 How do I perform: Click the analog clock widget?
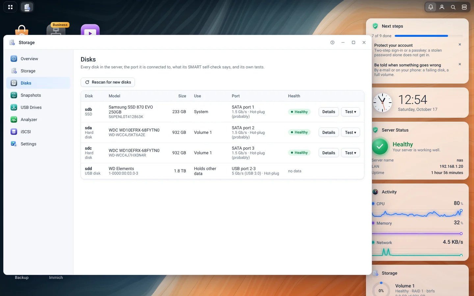pos(382,103)
